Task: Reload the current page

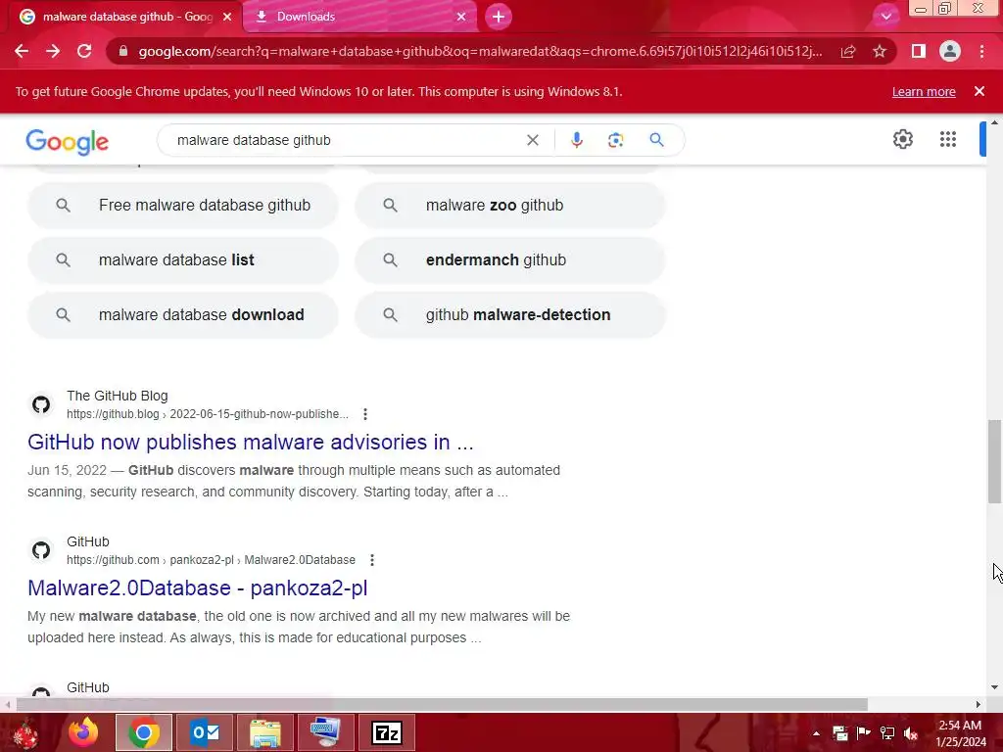Action: (84, 51)
